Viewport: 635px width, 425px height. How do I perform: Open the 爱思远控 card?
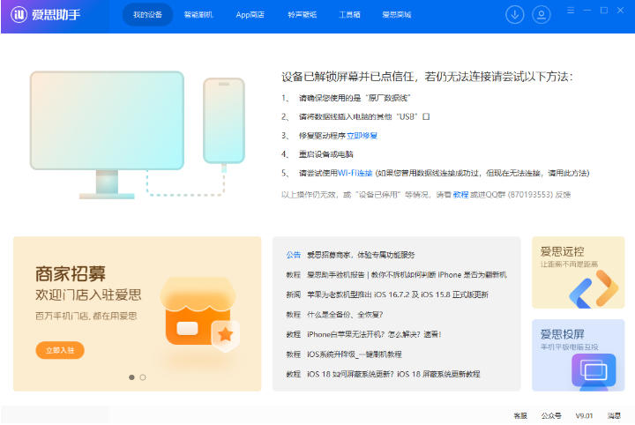pos(579,272)
